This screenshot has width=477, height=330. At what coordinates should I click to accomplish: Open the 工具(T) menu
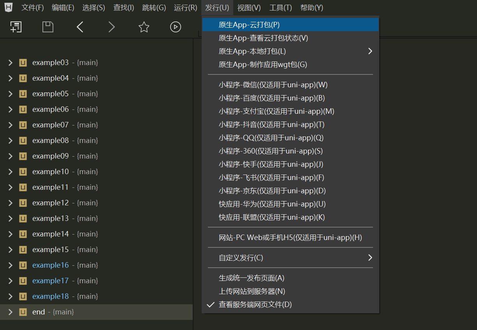pos(280,8)
